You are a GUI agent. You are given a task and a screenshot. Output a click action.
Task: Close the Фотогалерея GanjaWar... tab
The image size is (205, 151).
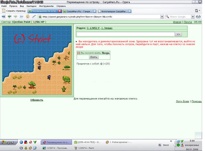pyautogui.click(x=130, y=11)
